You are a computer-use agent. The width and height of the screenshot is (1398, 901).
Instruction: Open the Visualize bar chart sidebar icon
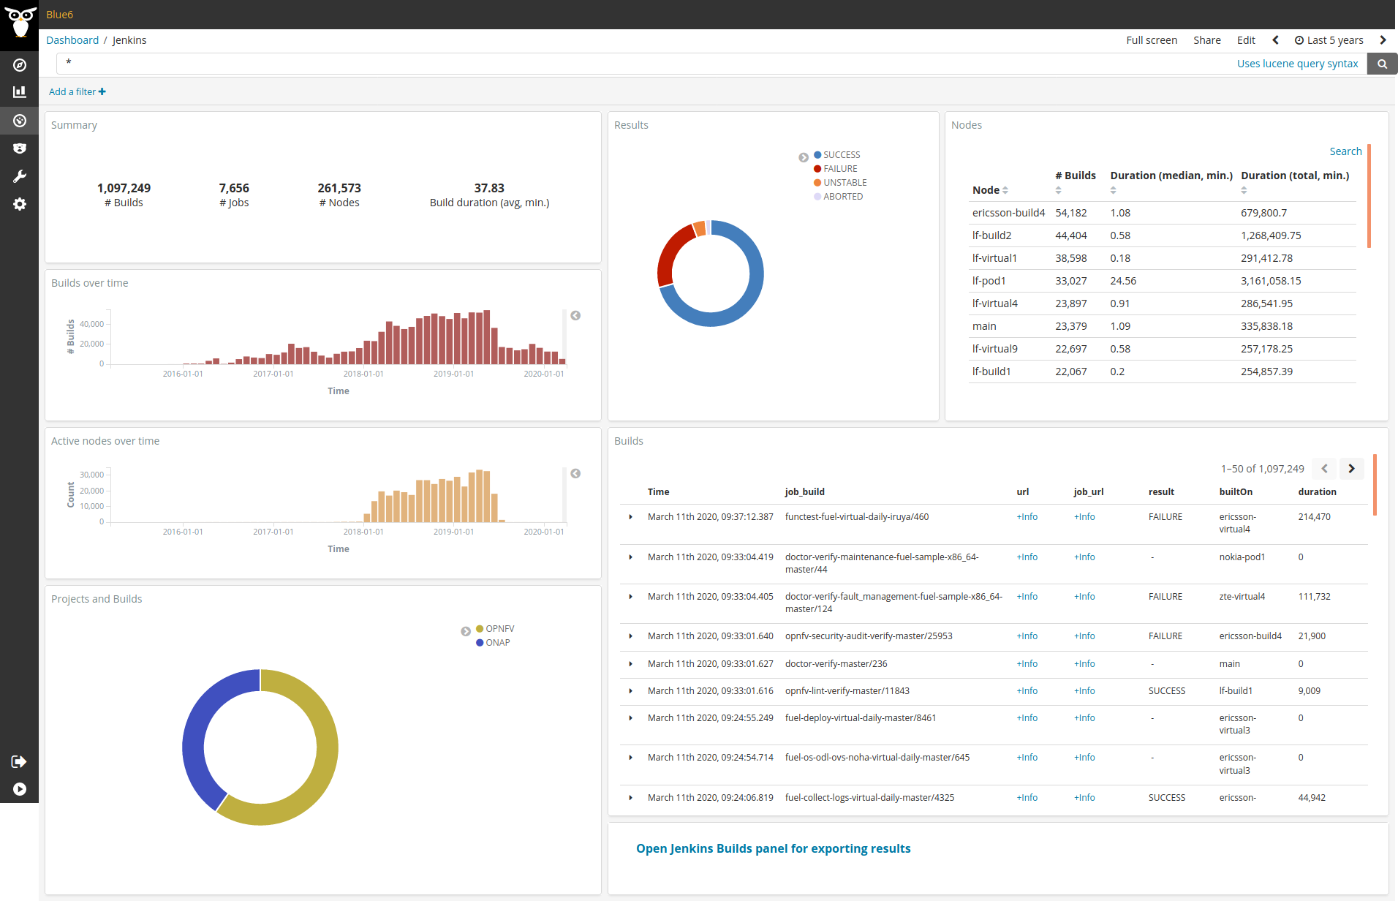pos(20,92)
